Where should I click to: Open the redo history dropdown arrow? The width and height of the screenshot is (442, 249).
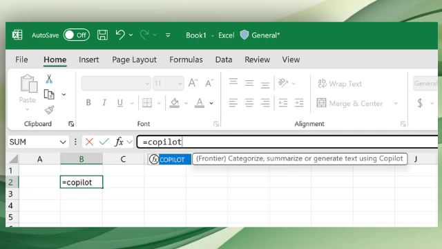(x=155, y=35)
